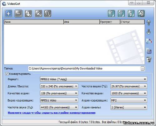Open the 2 (Stereo) audio channels dropdown

point(129,107)
